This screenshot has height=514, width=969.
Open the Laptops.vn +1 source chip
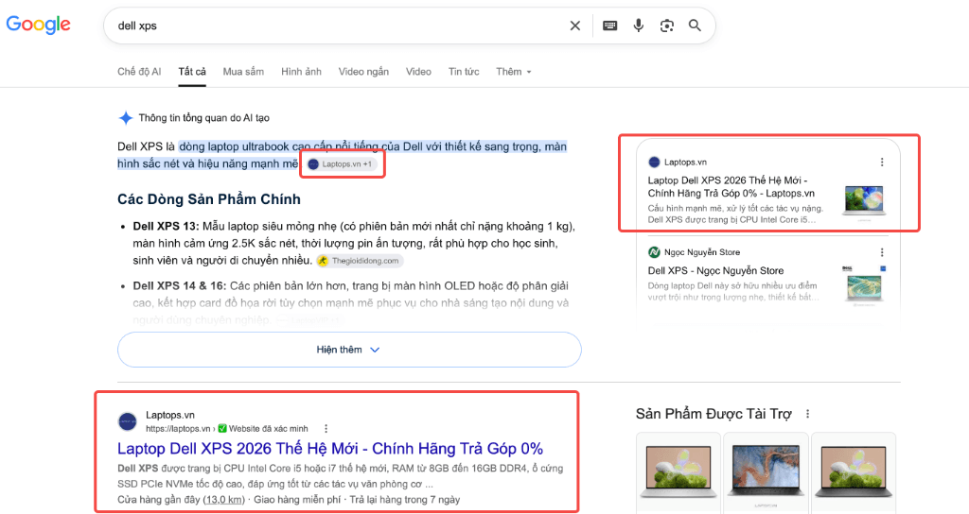[342, 164]
